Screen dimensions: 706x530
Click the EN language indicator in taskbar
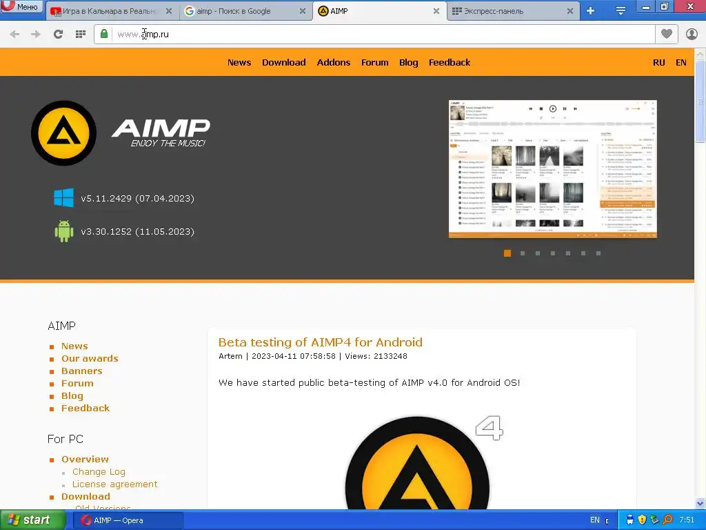[x=595, y=520]
